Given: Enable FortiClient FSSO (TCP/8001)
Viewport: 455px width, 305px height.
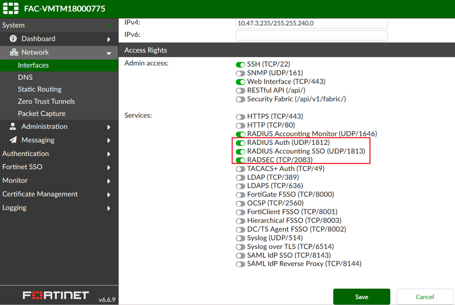Looking at the screenshot, I should pyautogui.click(x=240, y=212).
